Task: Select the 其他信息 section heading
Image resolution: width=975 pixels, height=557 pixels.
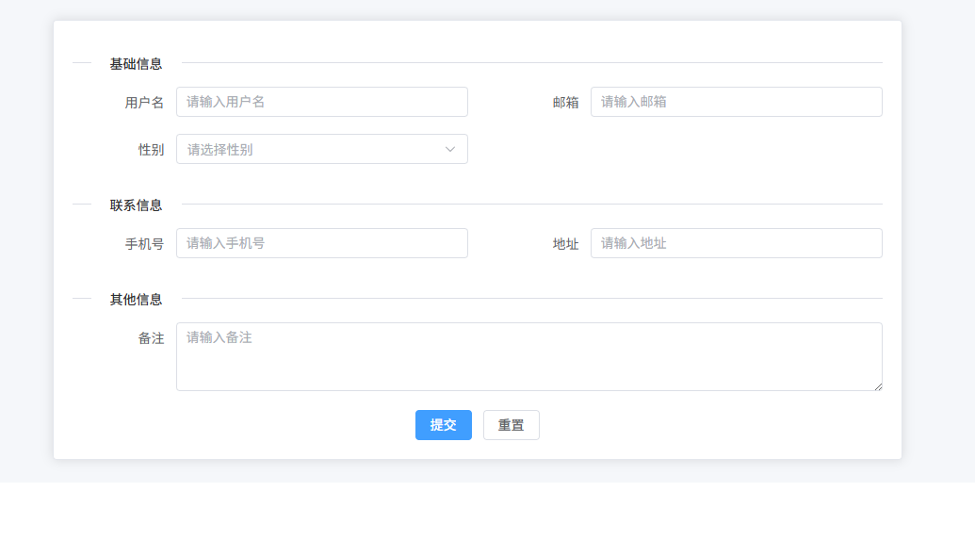Action: point(136,300)
